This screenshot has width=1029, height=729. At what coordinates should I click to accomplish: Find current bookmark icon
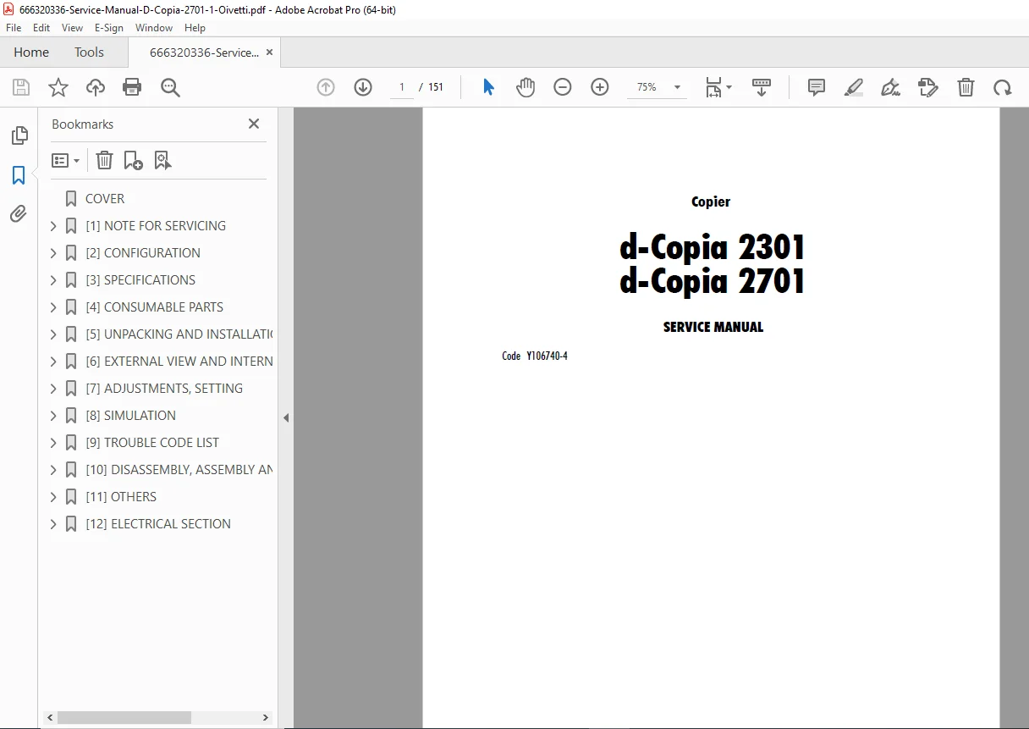162,160
